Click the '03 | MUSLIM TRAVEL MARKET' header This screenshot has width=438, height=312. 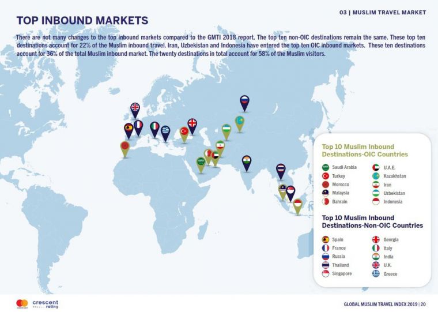(x=383, y=13)
